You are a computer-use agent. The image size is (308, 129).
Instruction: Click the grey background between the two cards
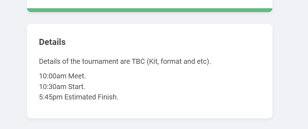pyautogui.click(x=150, y=18)
